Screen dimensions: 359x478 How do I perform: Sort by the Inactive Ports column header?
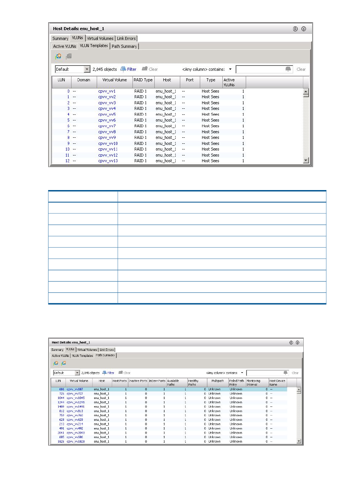[138, 382]
